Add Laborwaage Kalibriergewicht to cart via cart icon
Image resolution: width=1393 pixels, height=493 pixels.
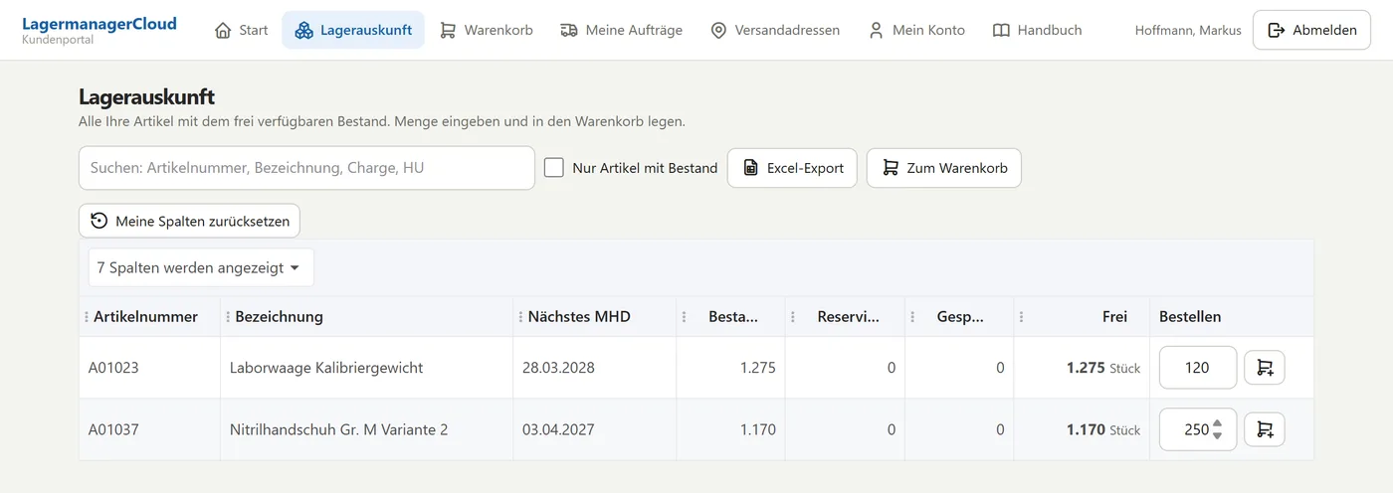pyautogui.click(x=1265, y=368)
